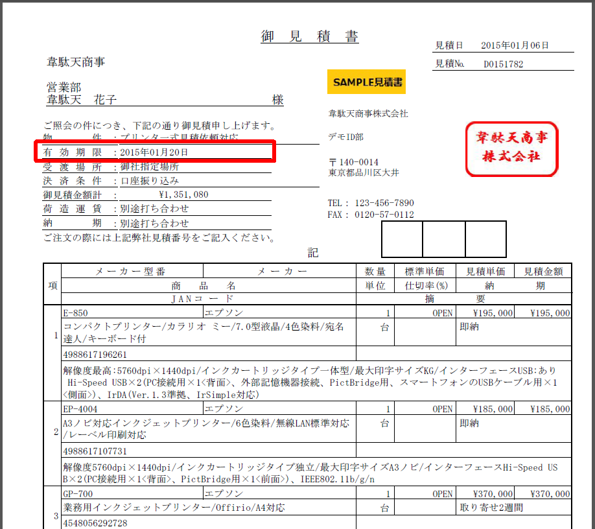Click the total amount ¥1,351,080
595x529 pixels.
pos(183,194)
